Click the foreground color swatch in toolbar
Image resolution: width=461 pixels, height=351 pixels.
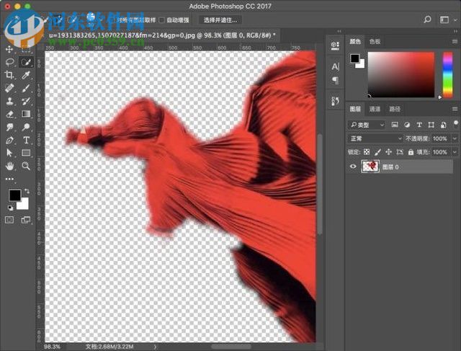tap(14, 195)
